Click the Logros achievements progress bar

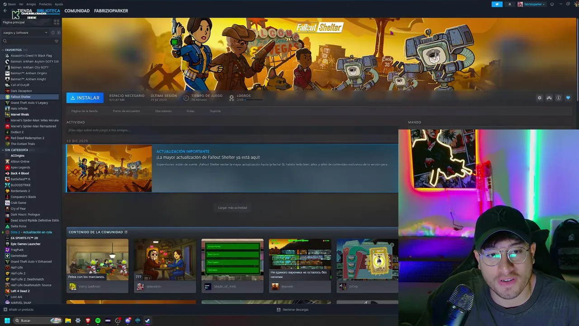[x=254, y=100]
